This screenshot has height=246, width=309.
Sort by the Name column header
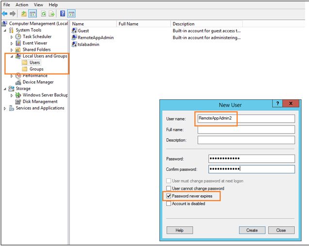(x=94, y=24)
